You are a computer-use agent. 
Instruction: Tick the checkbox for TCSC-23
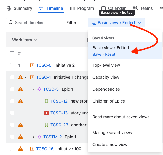coord(12,125)
